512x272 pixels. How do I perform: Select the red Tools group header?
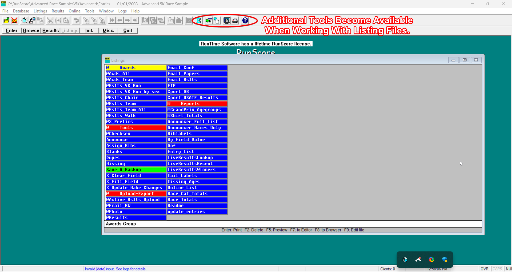[136, 128]
